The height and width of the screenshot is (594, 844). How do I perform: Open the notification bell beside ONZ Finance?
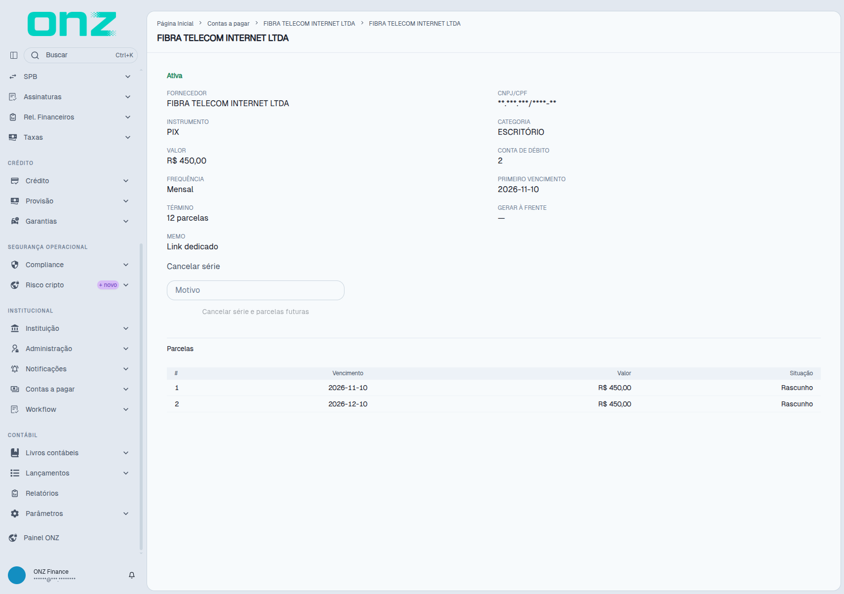pyautogui.click(x=132, y=575)
